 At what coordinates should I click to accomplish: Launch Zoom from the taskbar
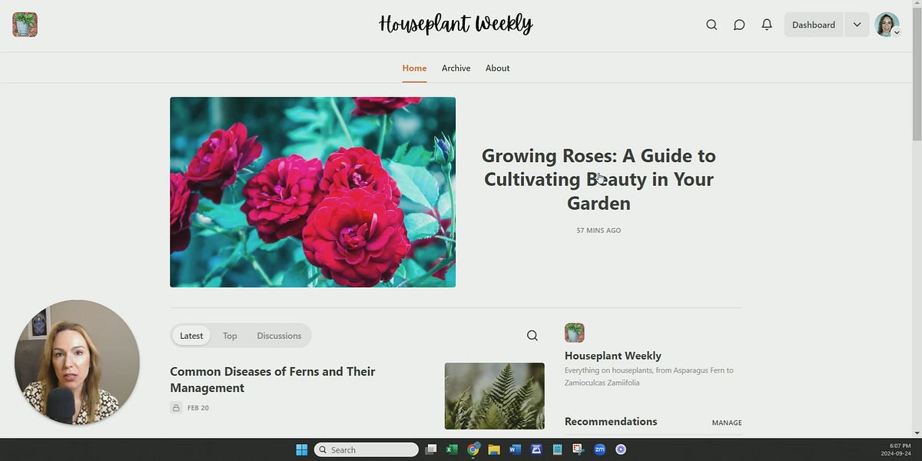coord(599,449)
